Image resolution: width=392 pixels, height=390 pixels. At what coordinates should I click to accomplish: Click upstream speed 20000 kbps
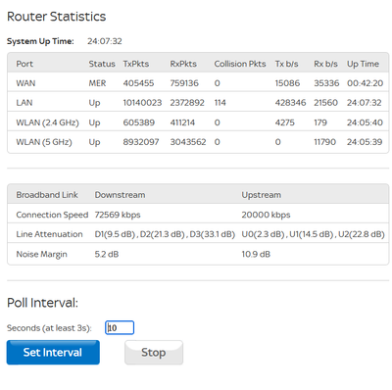(266, 215)
